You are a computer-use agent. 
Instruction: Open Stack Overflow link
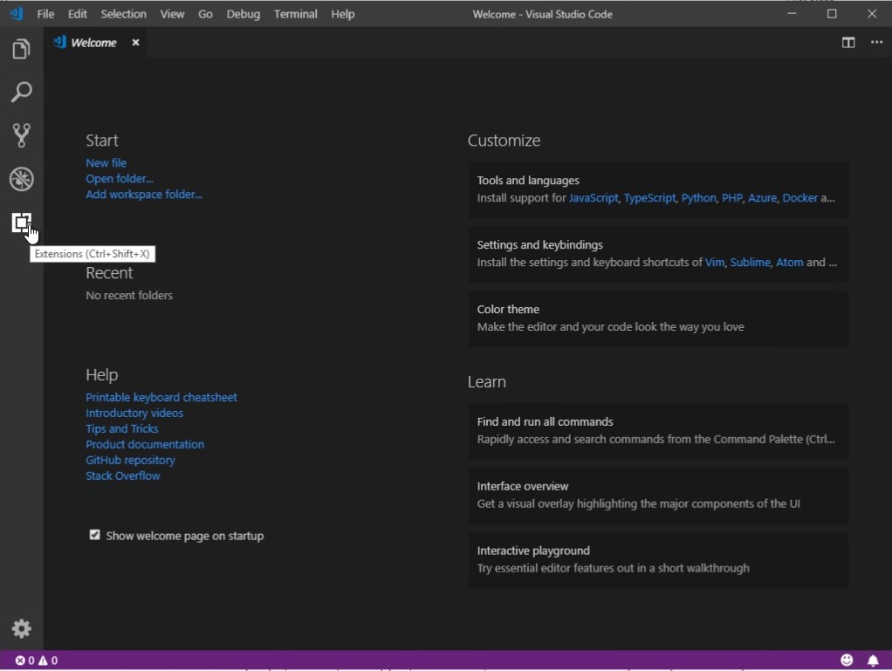pyautogui.click(x=123, y=476)
